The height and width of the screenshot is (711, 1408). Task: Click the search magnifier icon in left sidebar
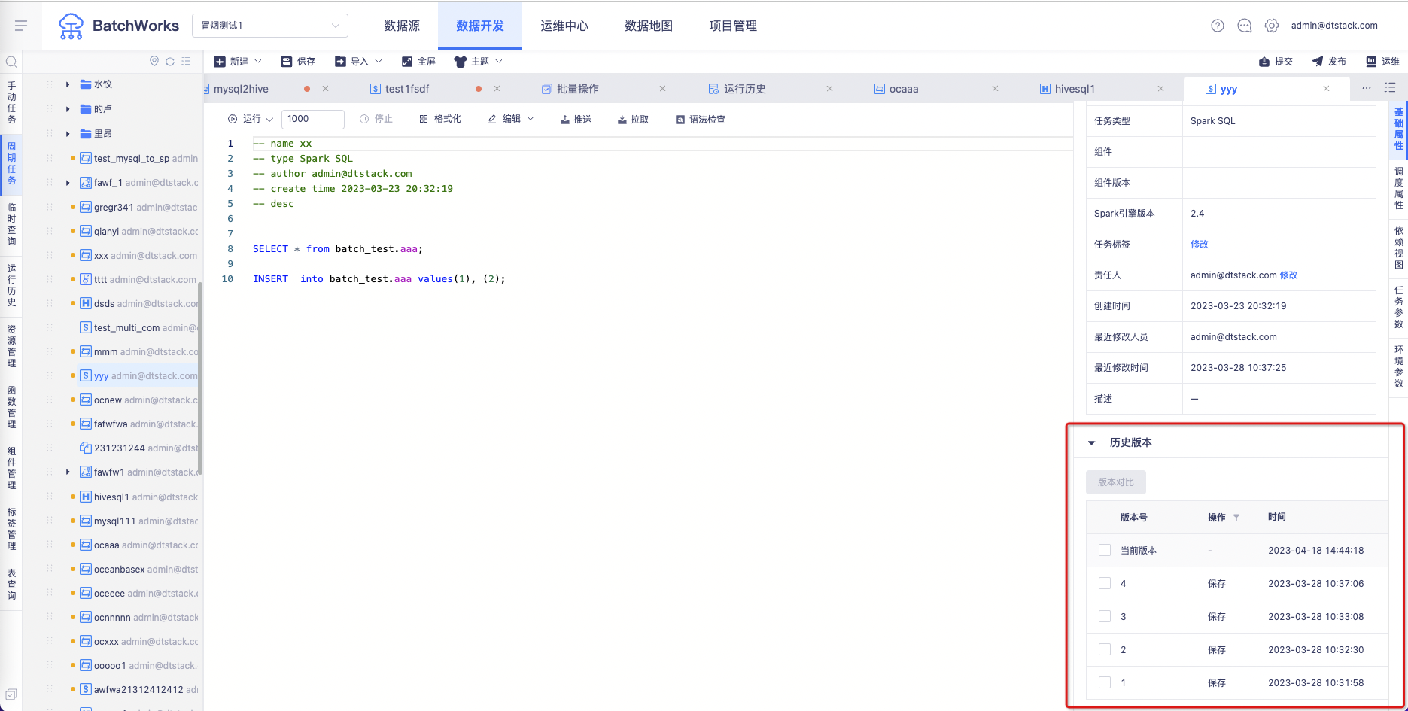pos(11,62)
